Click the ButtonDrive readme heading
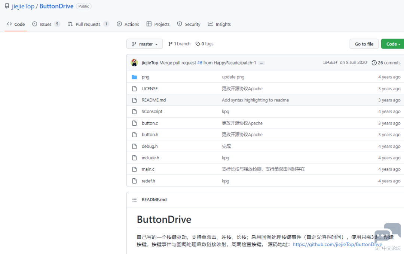 (164, 220)
